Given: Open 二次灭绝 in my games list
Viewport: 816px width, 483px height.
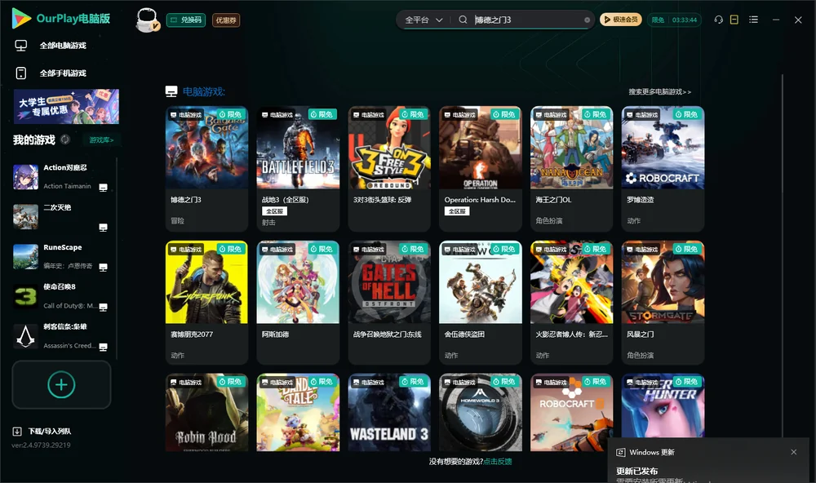Looking at the screenshot, I should pyautogui.click(x=61, y=216).
